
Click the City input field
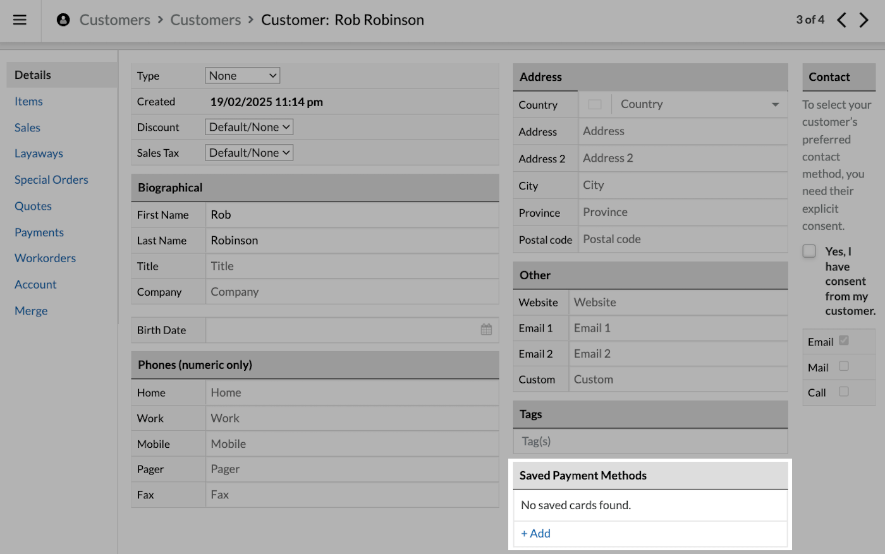click(683, 185)
